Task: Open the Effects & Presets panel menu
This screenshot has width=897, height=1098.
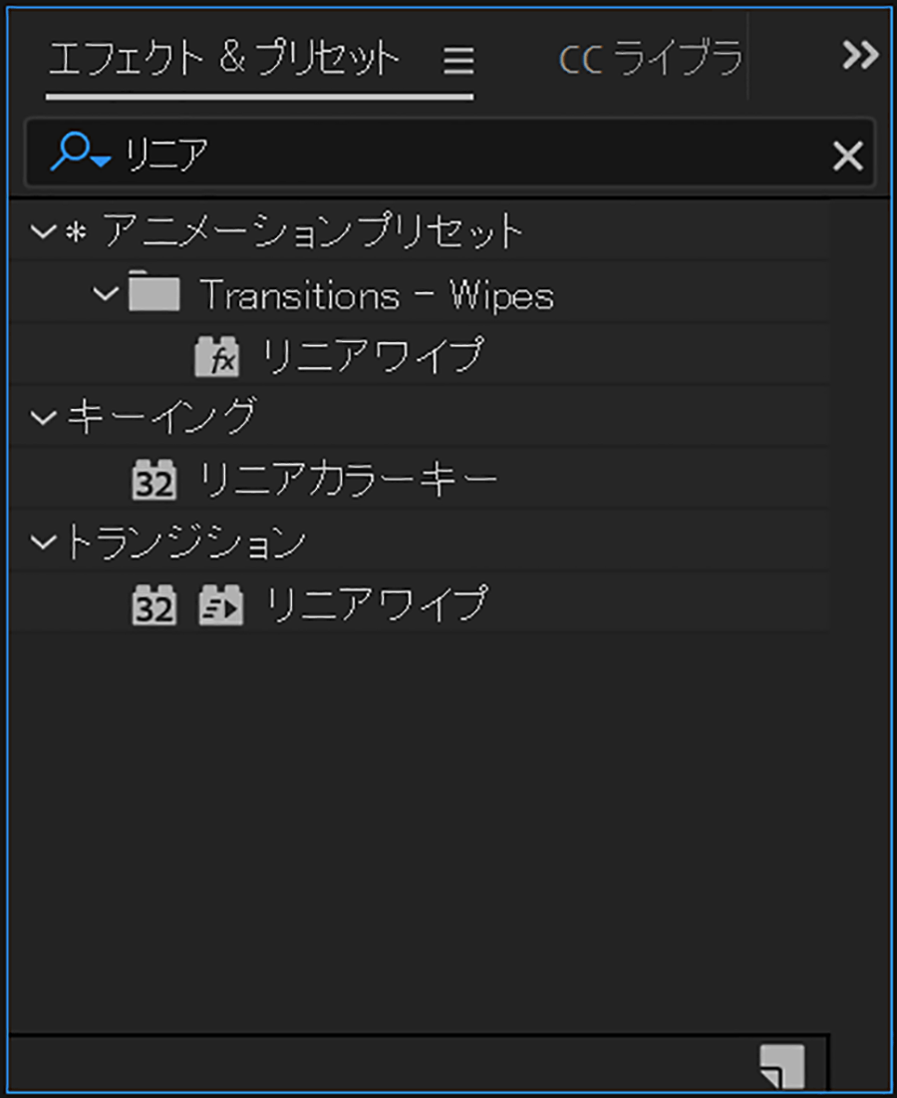Action: (457, 61)
